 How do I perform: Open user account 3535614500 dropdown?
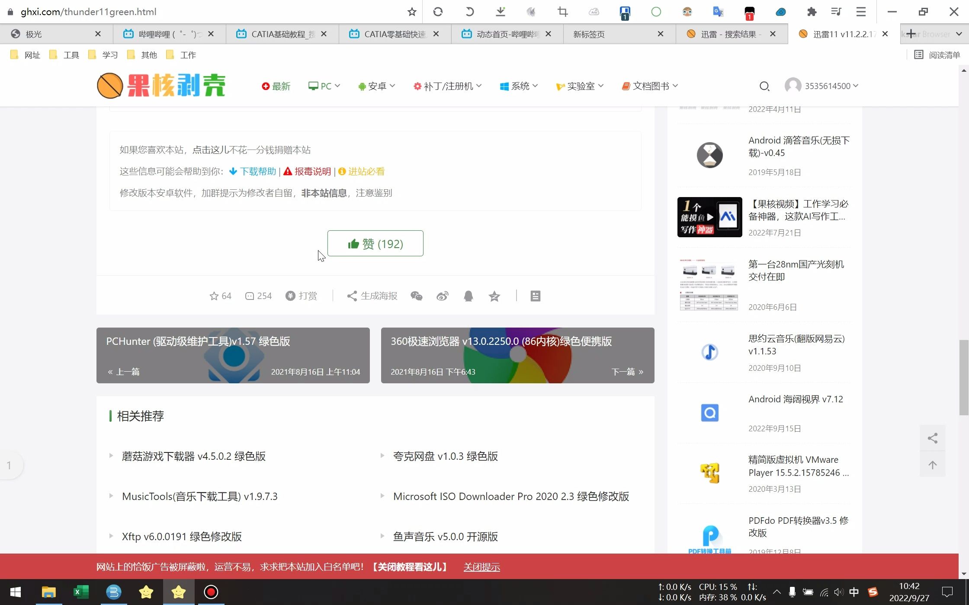(821, 86)
